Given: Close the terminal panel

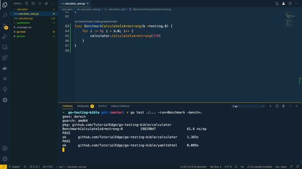Looking at the screenshot, I should coord(297,106).
